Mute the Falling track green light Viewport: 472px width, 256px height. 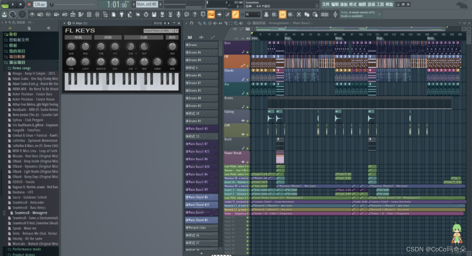248,121
